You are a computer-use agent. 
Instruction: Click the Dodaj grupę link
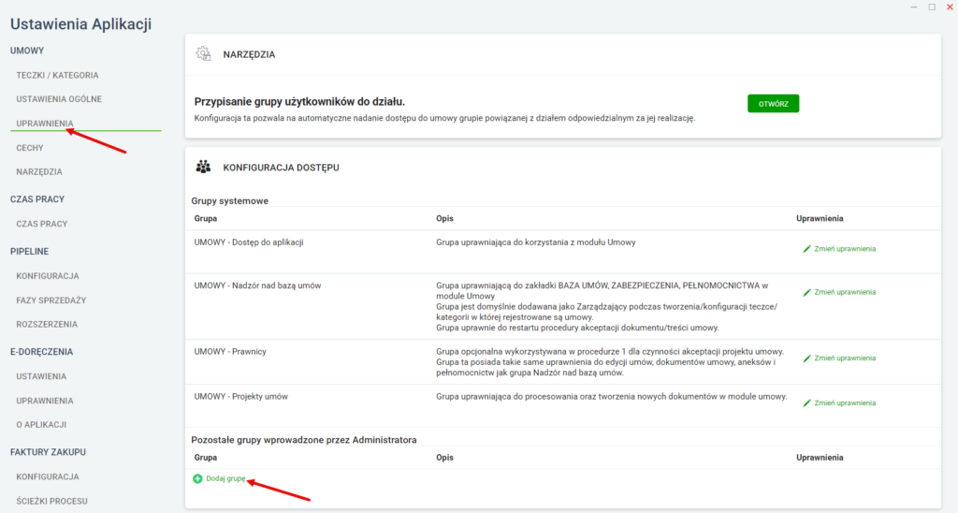click(225, 478)
